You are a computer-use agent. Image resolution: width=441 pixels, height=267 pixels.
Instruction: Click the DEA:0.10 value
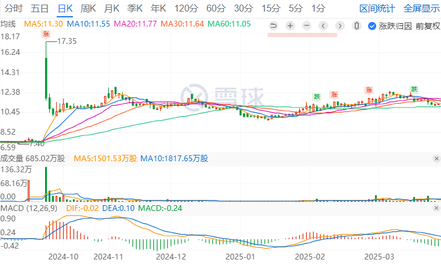point(118,208)
